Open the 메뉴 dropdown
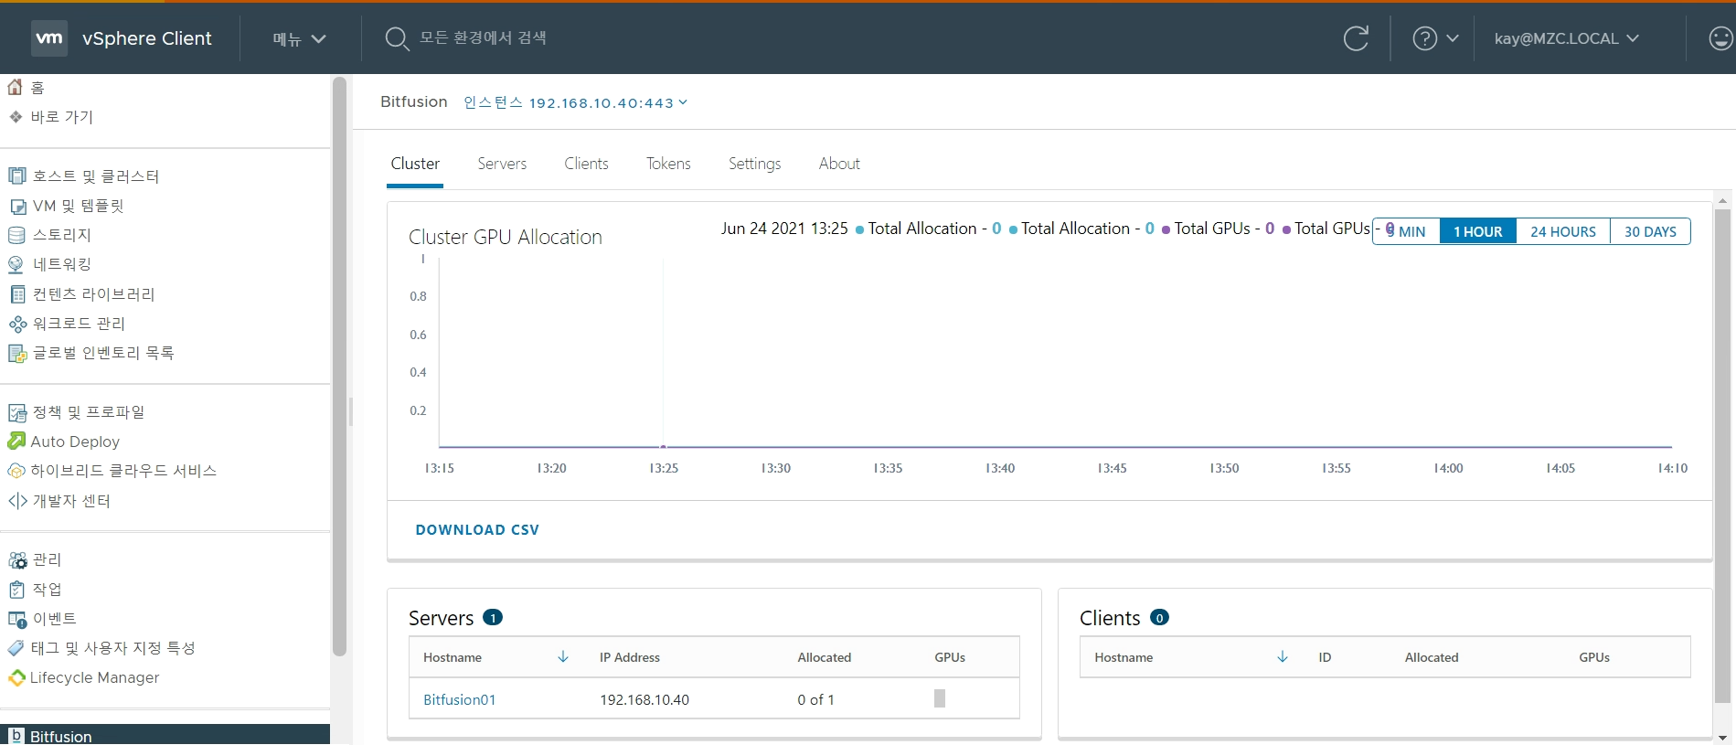The width and height of the screenshot is (1736, 745). pos(299,38)
